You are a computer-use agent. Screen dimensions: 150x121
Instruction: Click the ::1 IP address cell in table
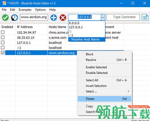19,48
